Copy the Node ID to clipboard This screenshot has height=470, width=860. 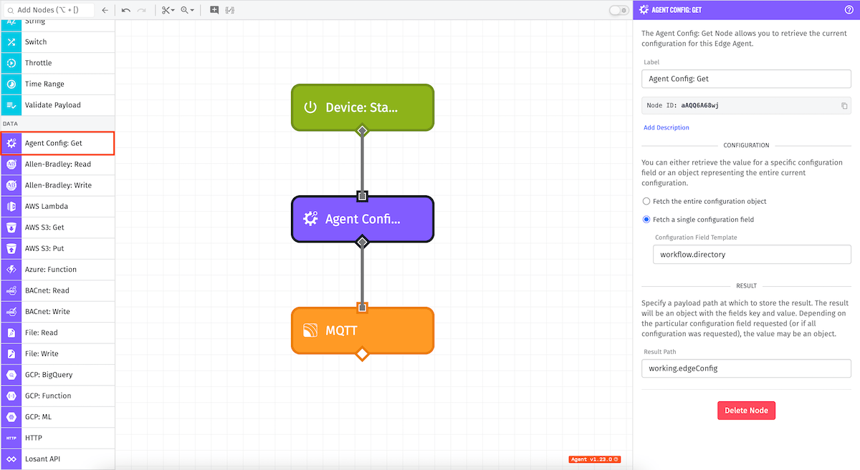point(844,106)
